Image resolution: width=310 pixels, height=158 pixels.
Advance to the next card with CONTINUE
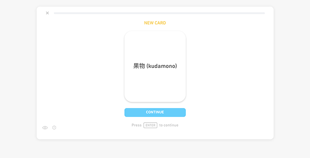pos(155,112)
